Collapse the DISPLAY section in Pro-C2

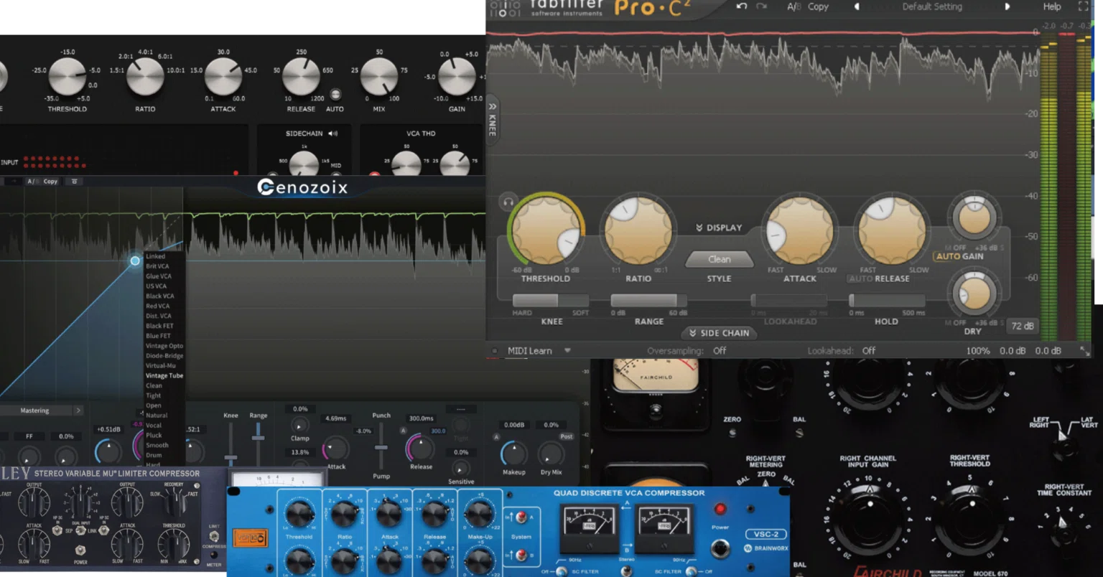[x=719, y=227]
